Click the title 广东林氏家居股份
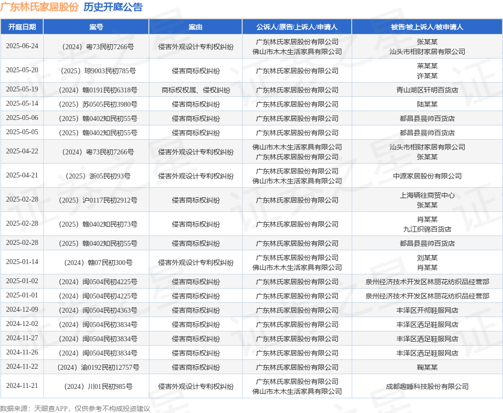 (x=39, y=7)
